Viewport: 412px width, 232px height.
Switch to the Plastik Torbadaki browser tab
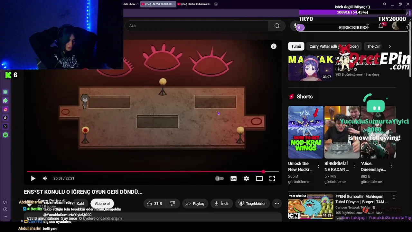click(194, 4)
